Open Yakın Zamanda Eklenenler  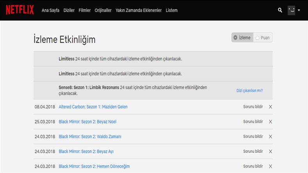tap(138, 11)
